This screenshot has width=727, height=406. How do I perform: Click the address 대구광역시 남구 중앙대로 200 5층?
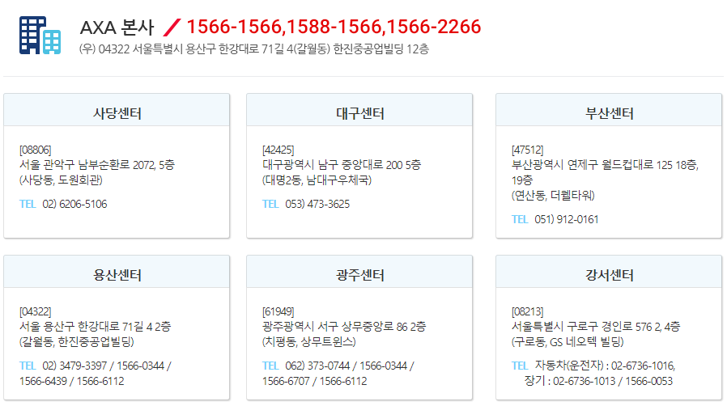[x=342, y=165]
